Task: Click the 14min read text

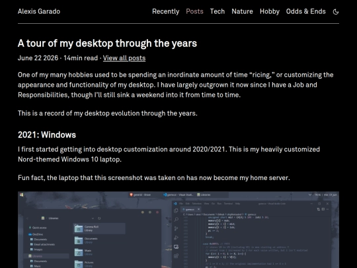Action: (81, 58)
